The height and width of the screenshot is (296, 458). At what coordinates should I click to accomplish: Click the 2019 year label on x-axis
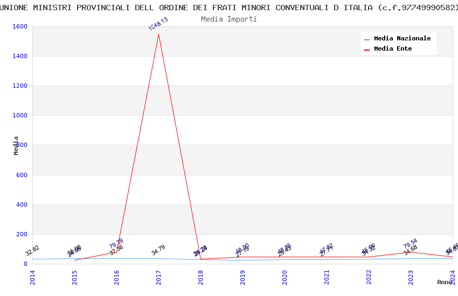pos(242,277)
